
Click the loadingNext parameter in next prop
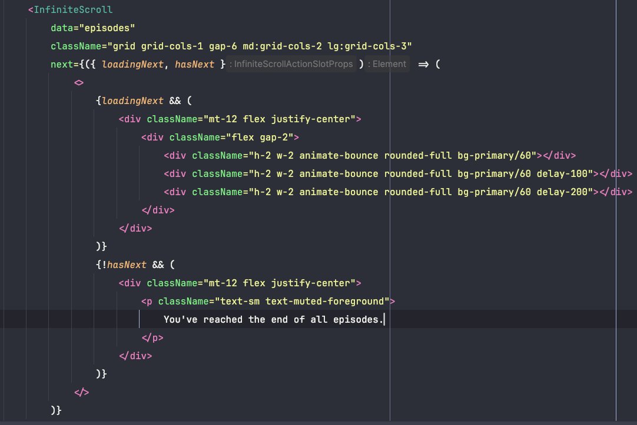click(x=132, y=65)
